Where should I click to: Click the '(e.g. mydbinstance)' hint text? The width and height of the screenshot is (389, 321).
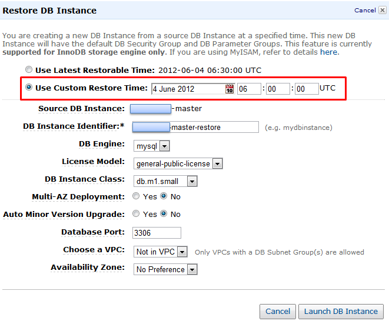click(x=298, y=128)
